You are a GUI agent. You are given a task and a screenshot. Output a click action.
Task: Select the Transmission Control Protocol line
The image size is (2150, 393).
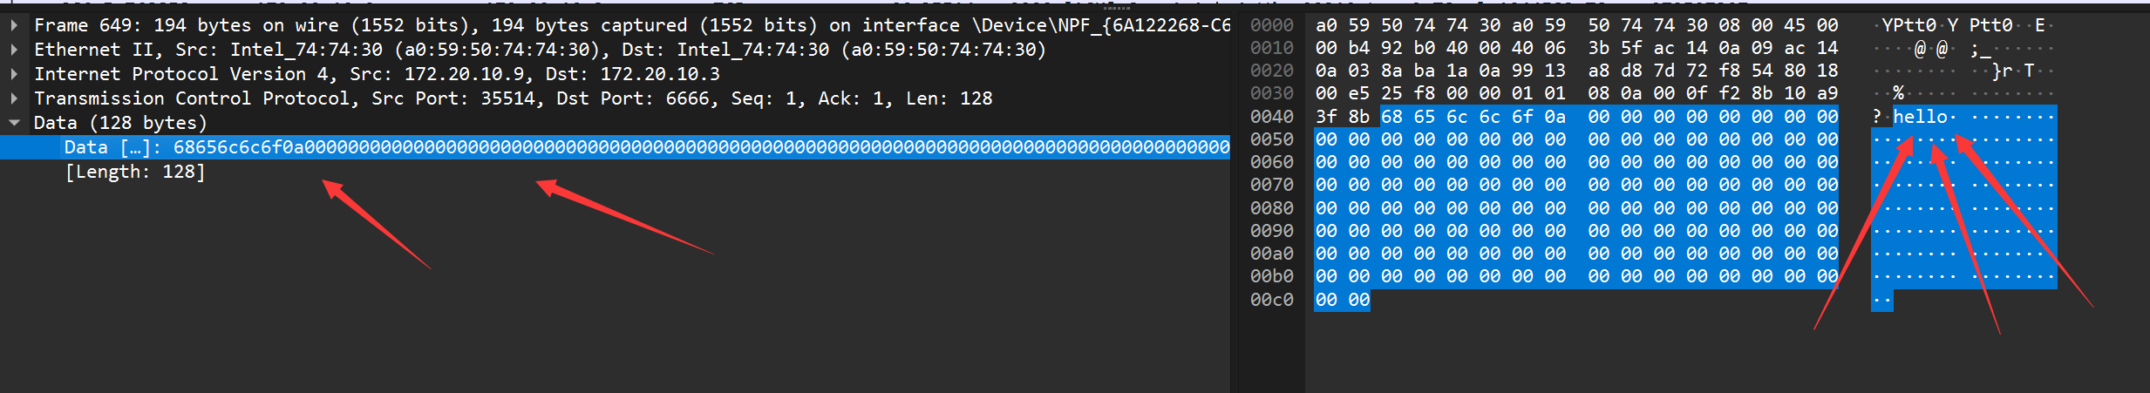coord(513,98)
